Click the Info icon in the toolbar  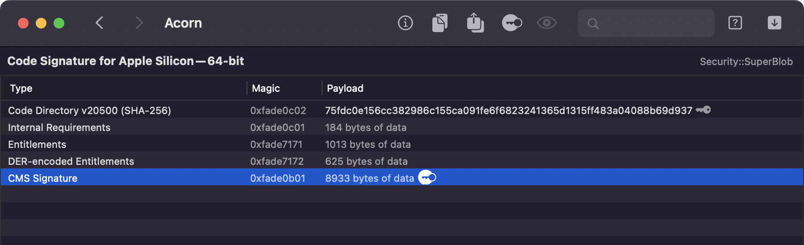405,23
